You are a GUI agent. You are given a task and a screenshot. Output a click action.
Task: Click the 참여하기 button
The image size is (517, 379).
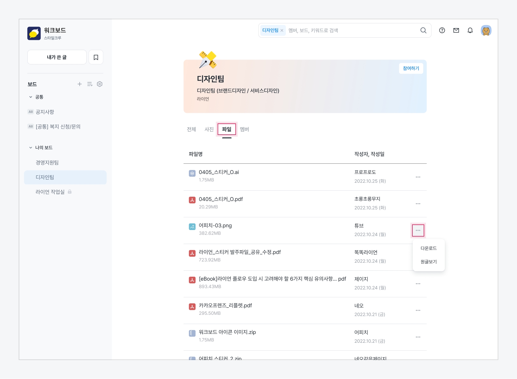coord(411,69)
